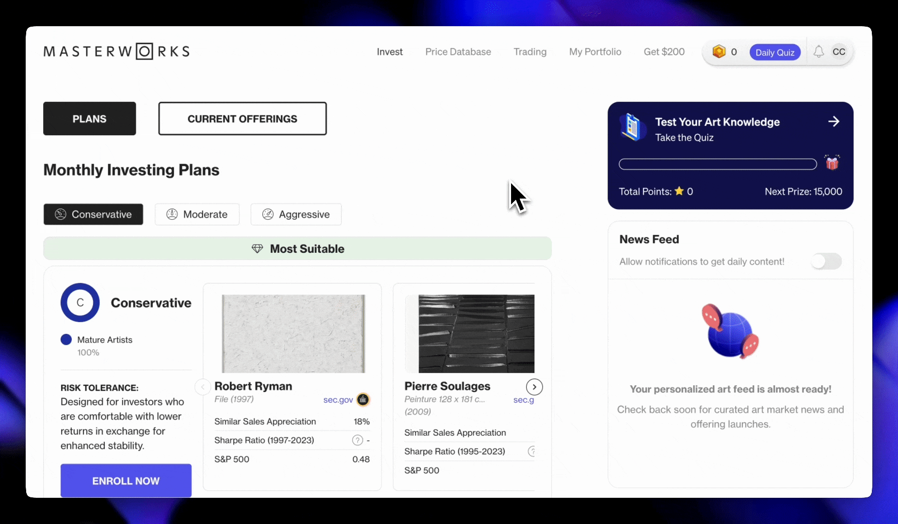The width and height of the screenshot is (898, 524).
Task: Click the quiz points progress bar
Action: (x=718, y=164)
